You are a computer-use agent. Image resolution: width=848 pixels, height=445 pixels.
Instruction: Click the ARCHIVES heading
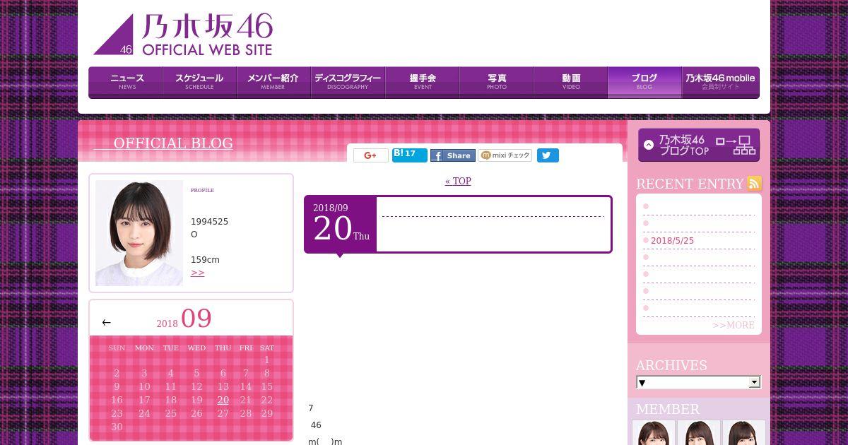tap(671, 365)
